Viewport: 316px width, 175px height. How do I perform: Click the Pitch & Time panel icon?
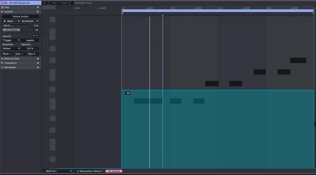click(2, 59)
